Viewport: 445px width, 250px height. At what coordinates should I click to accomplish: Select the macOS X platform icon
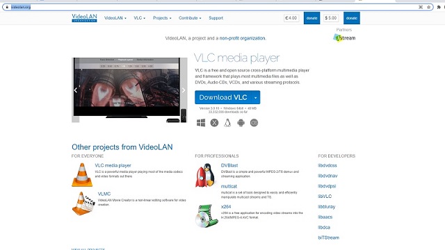click(214, 123)
